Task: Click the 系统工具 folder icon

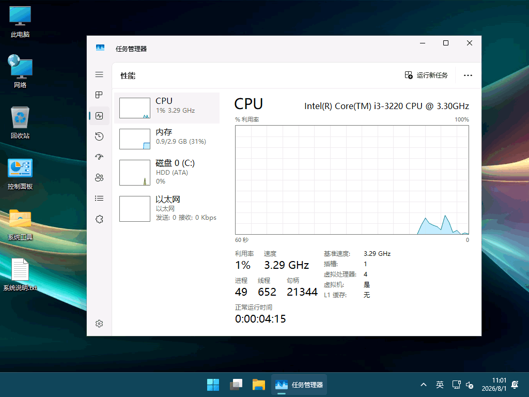Action: click(x=20, y=224)
